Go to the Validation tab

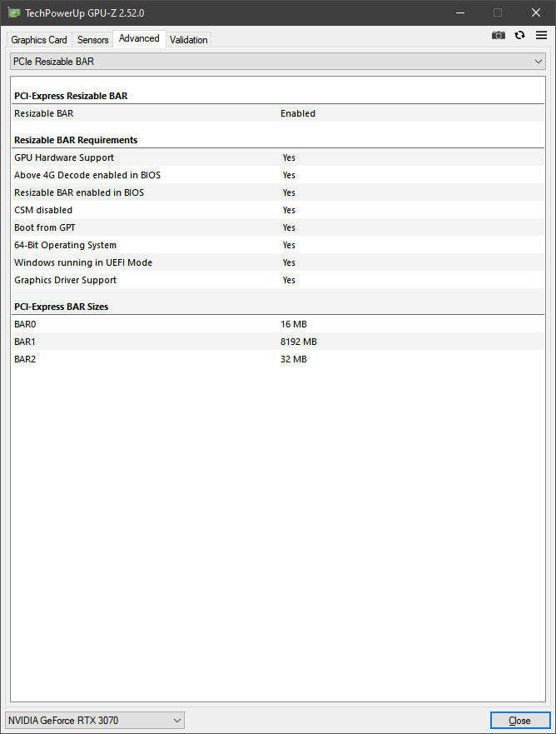coord(188,40)
